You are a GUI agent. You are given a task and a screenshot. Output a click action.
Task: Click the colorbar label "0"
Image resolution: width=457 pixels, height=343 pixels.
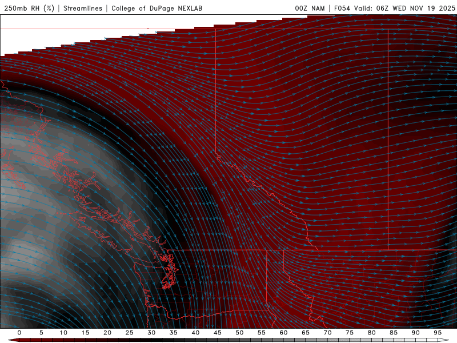[x=19, y=333]
